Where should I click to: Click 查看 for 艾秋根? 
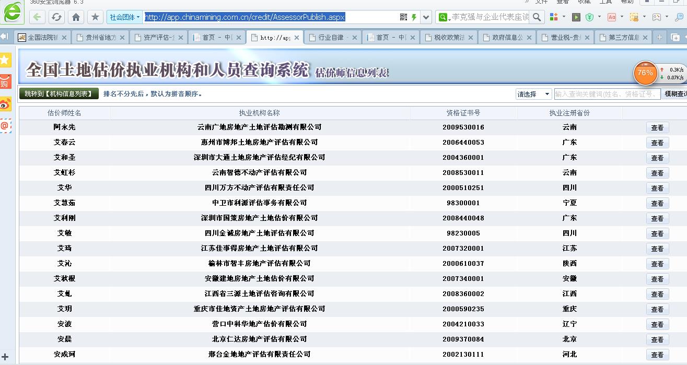[657, 279]
